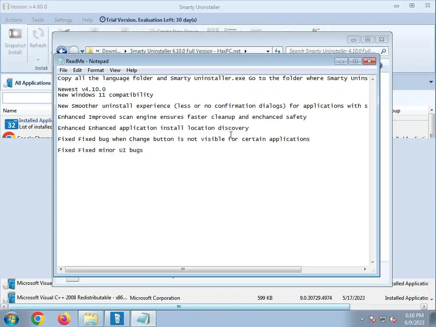Click the Name column header
The height and width of the screenshot is (327, 436).
click(x=10, y=111)
